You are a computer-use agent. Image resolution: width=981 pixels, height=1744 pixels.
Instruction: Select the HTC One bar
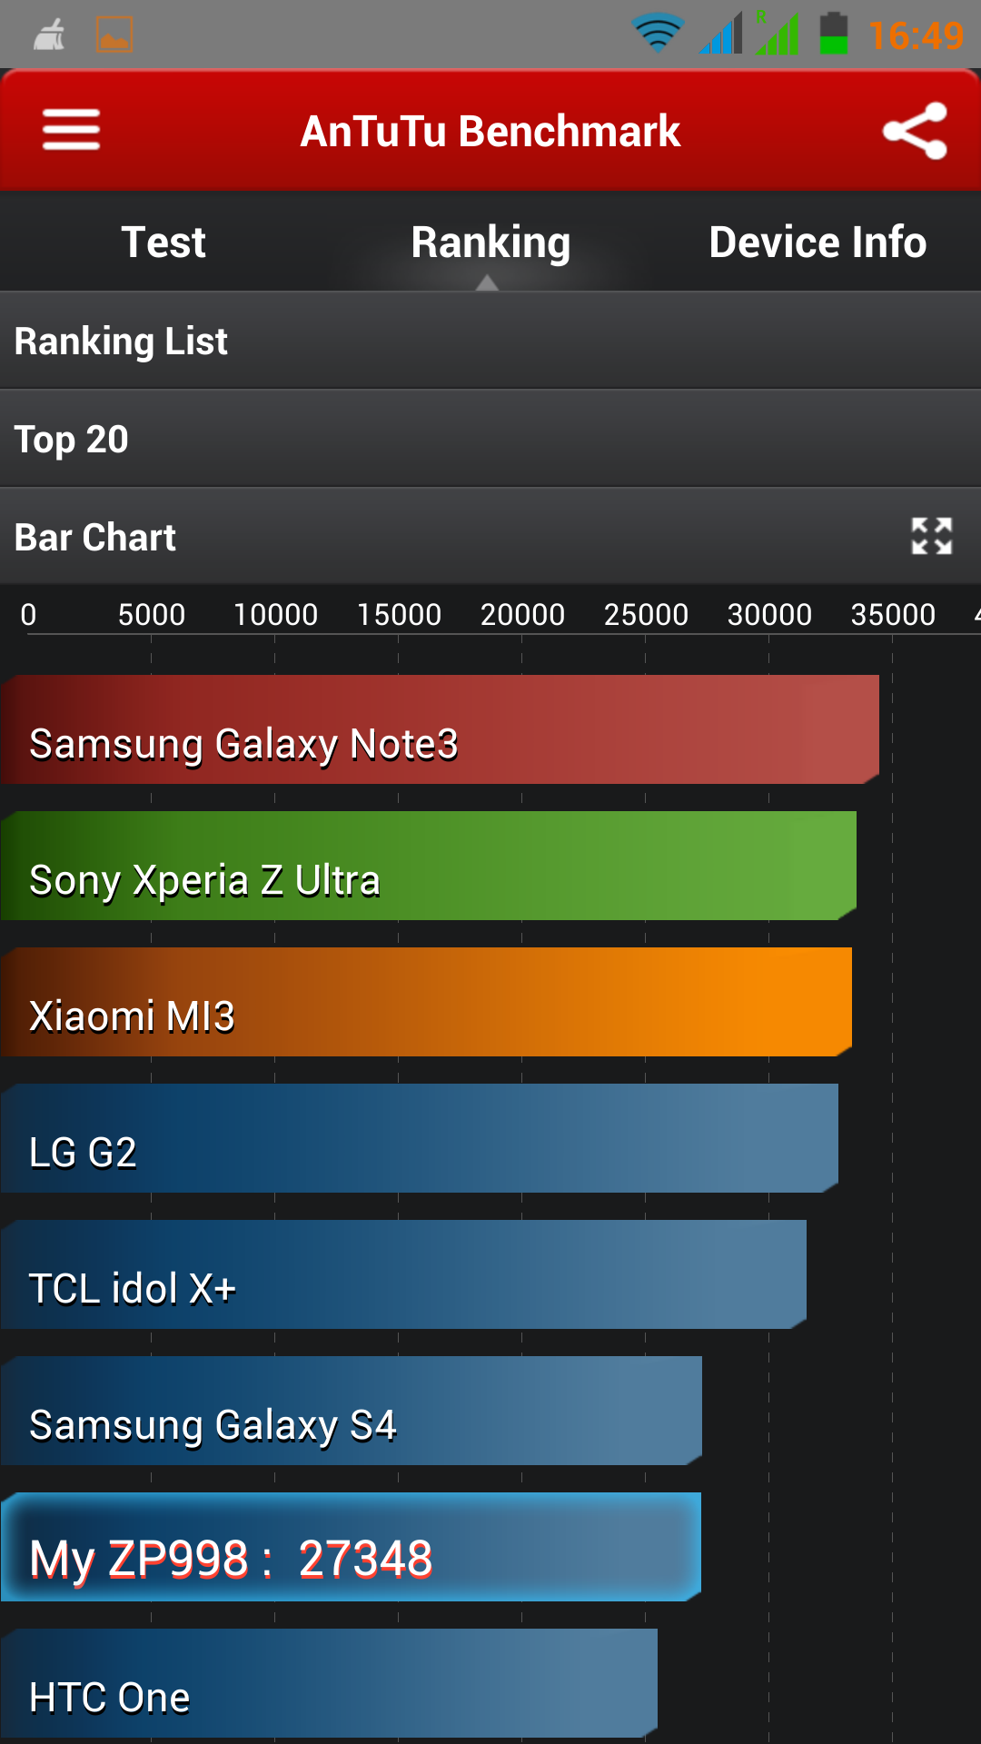[329, 1683]
